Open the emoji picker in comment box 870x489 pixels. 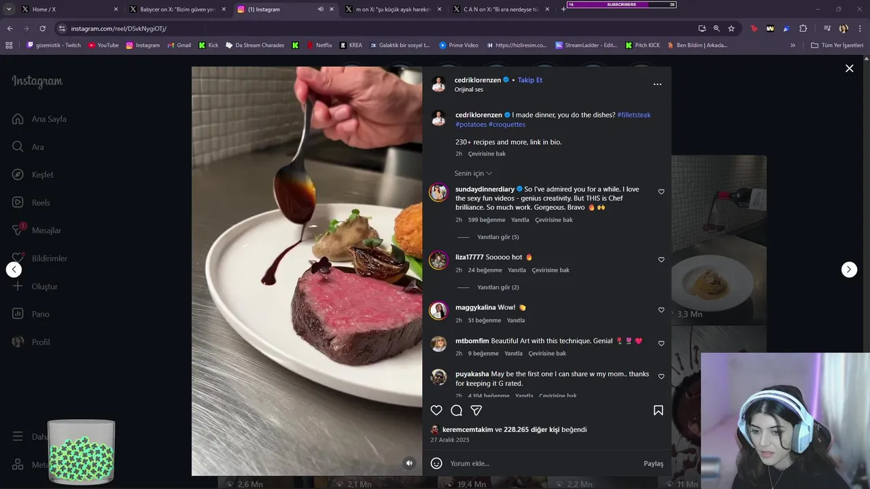[436, 463]
